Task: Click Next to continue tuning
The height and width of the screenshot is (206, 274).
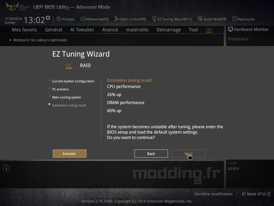Action: coord(189,154)
